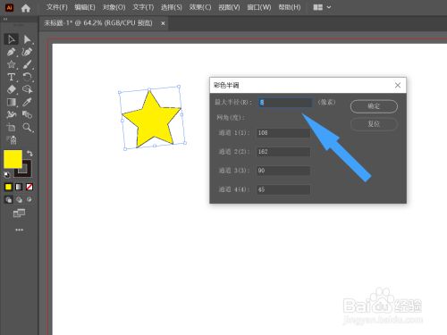Go to the Home screen
The height and width of the screenshot is (335, 447).
26,8
